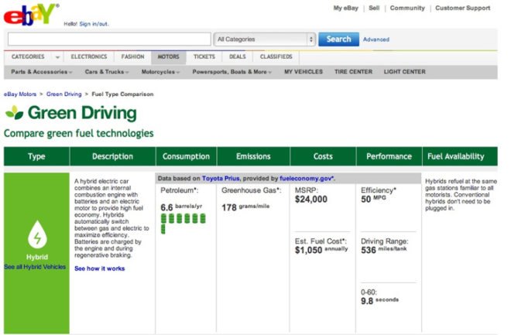Open the CLASSIFIEDS tab
This screenshot has width=511, height=335.
276,56
